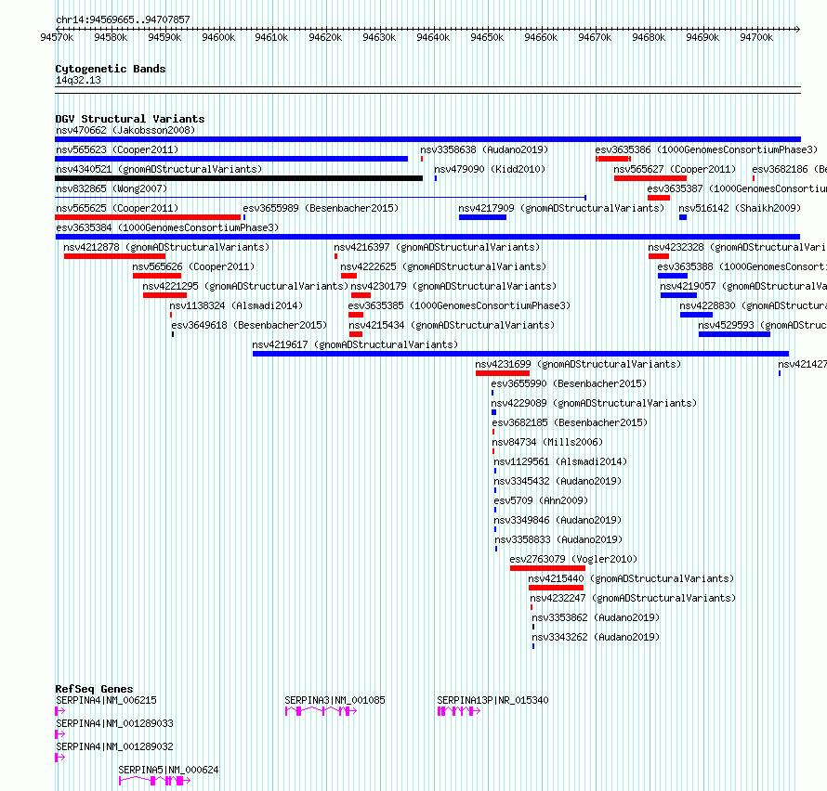
Task: Click the 94680k ruler position marker
Action: pos(649,37)
